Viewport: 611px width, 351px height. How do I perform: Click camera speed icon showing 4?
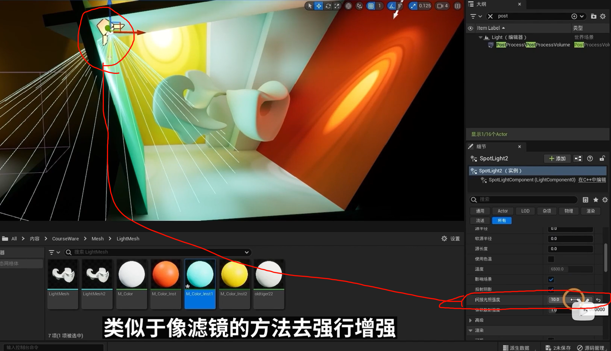(x=442, y=6)
